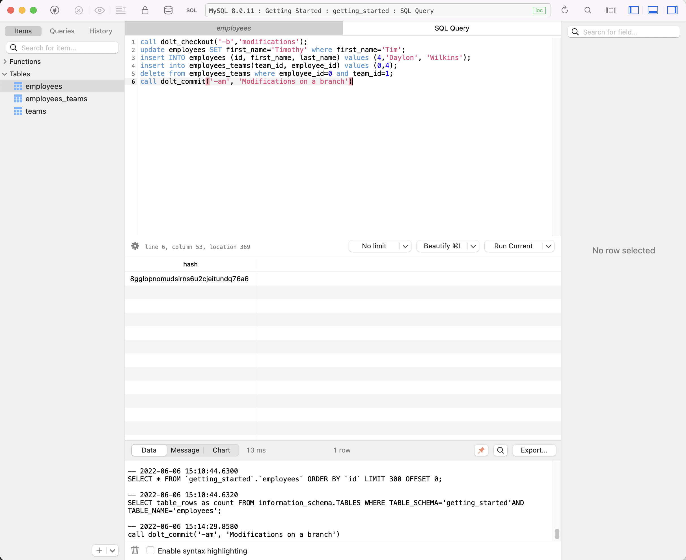Click the Run Current button
The width and height of the screenshot is (686, 560).
513,245
